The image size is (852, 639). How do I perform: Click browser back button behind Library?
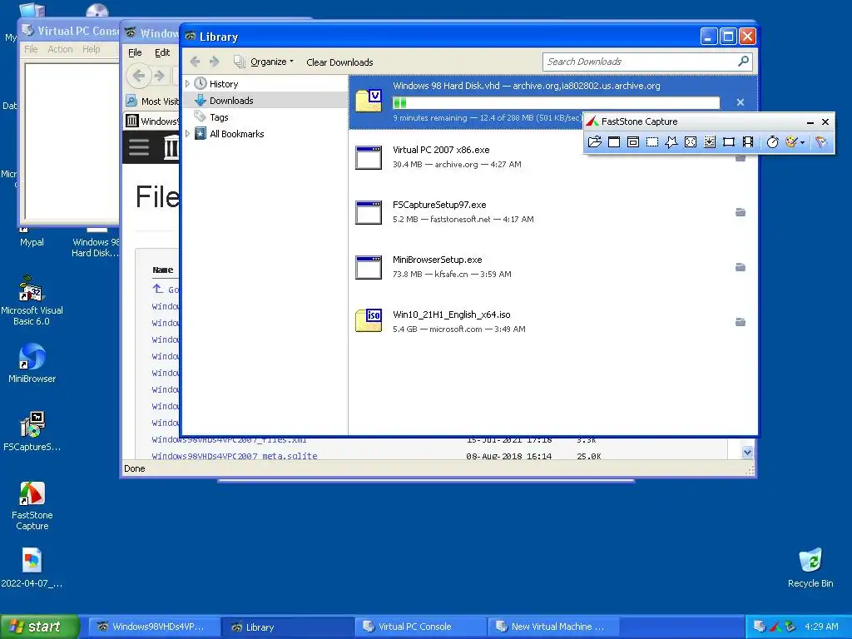(x=139, y=75)
